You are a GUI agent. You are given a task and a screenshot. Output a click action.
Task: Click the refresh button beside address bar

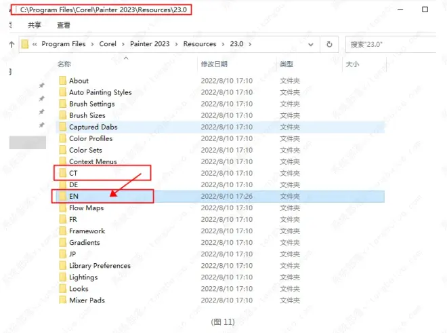pyautogui.click(x=329, y=44)
